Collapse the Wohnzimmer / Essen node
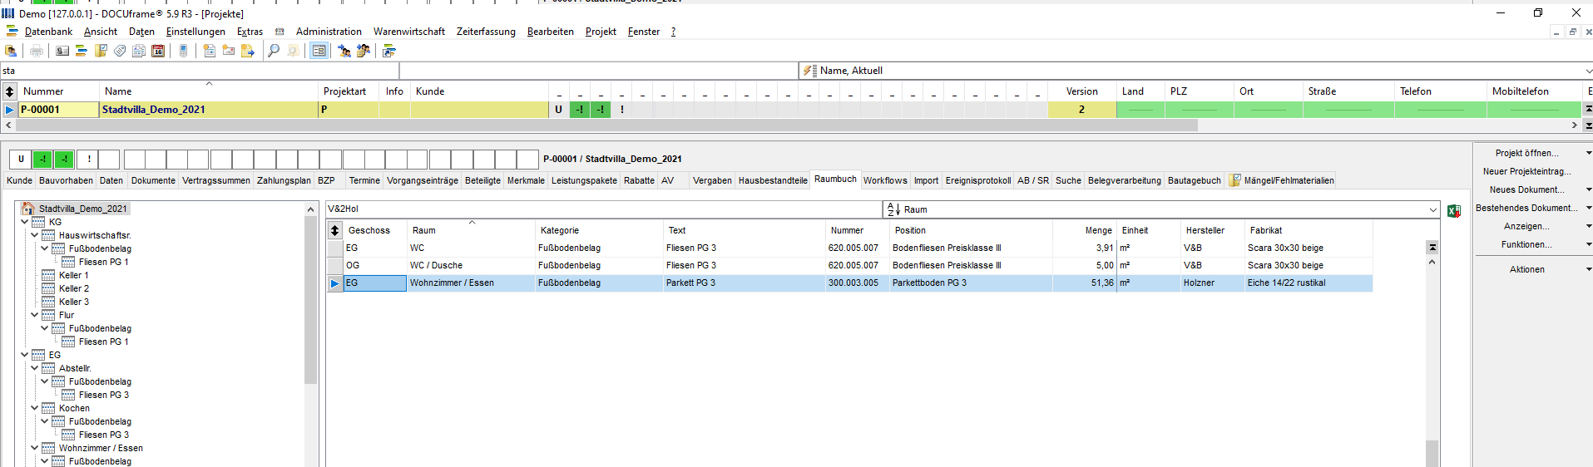The width and height of the screenshot is (1593, 467). (35, 448)
